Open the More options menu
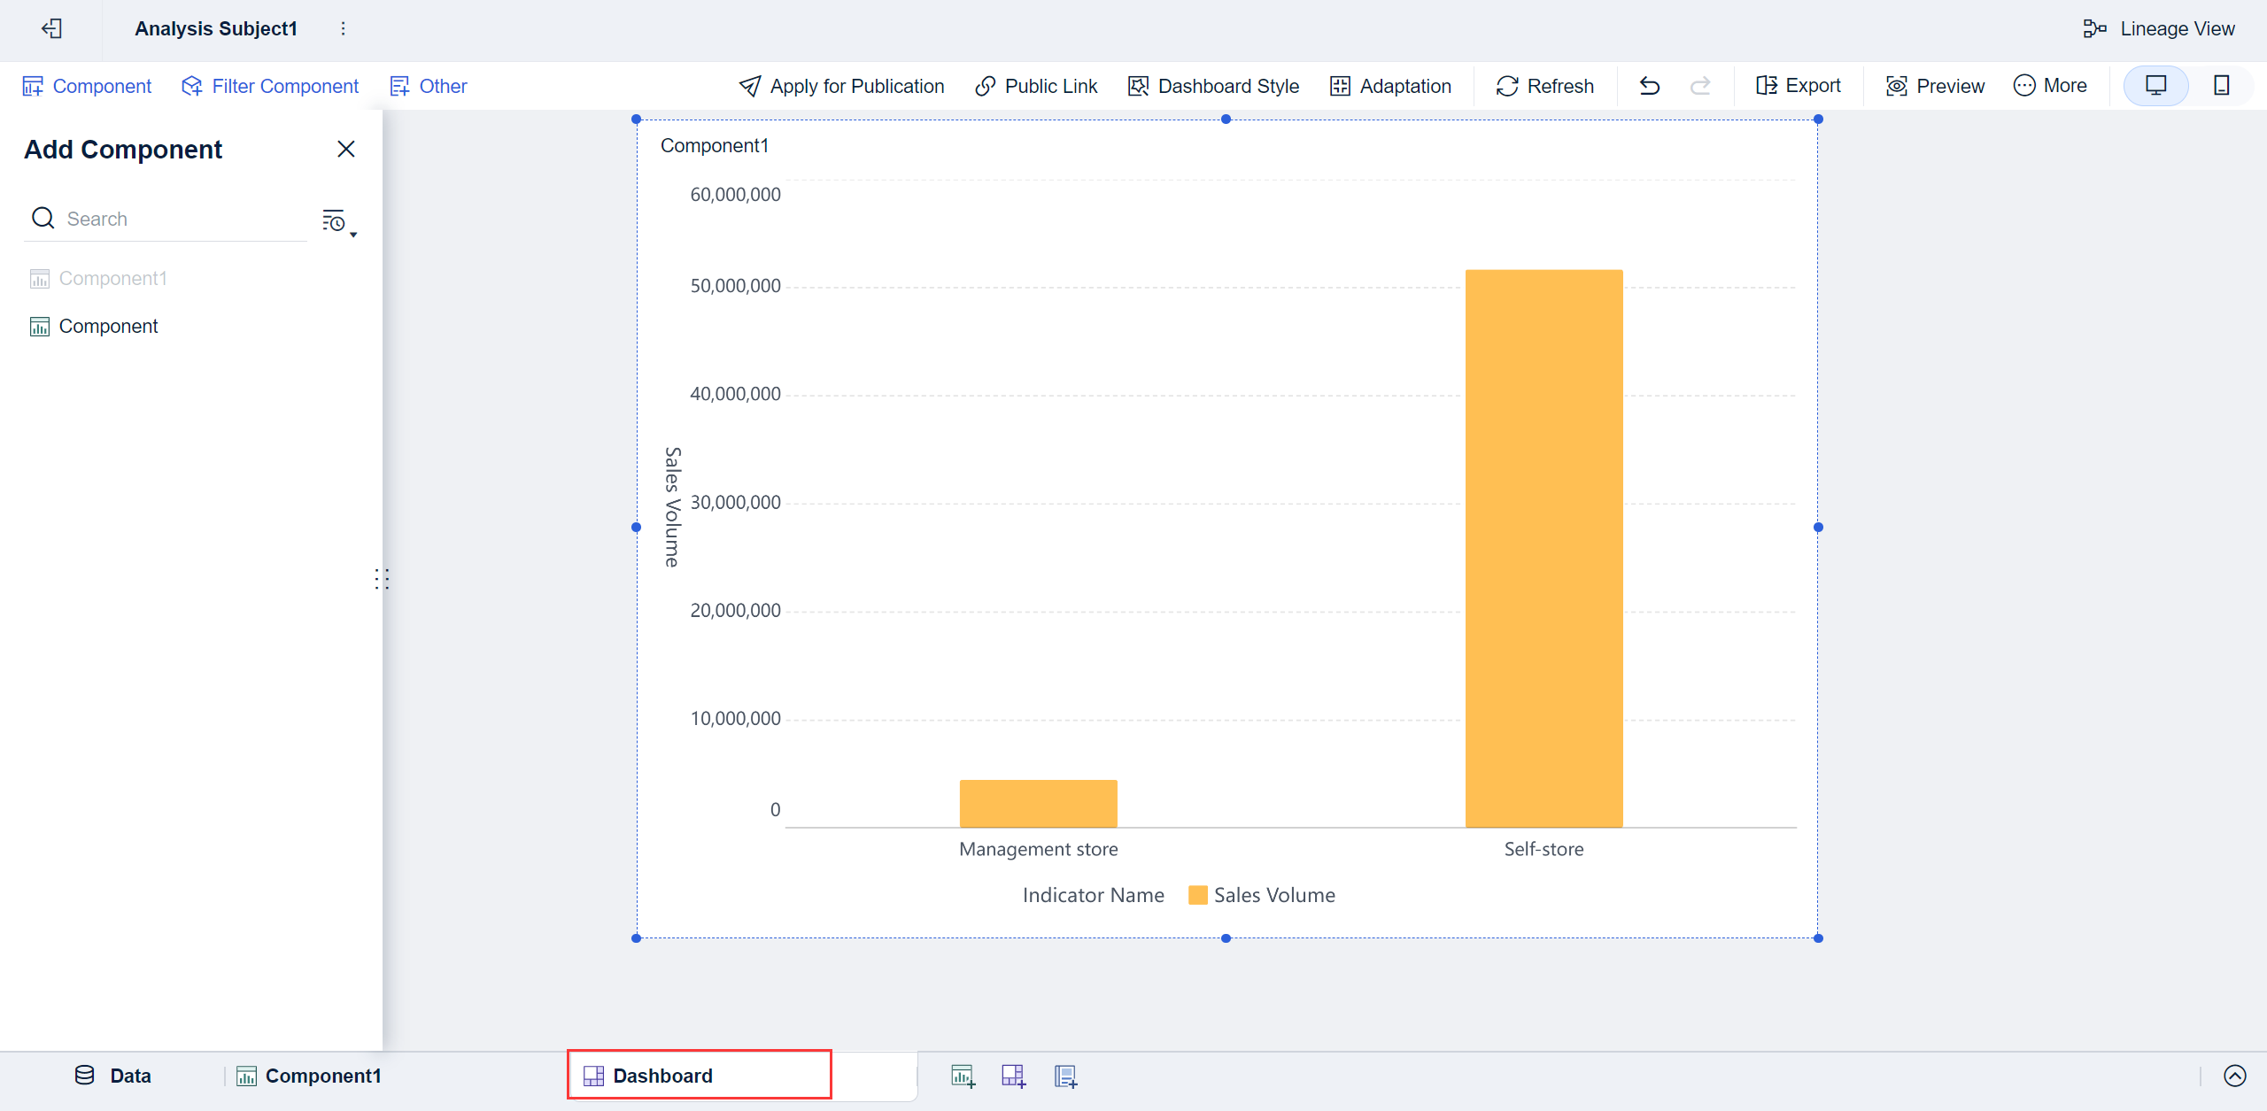 point(2049,86)
